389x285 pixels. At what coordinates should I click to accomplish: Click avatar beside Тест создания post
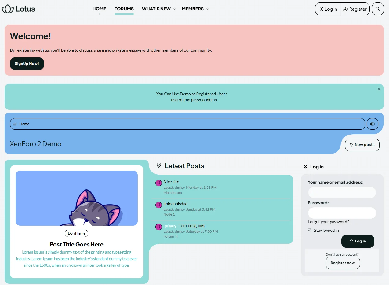coord(158,227)
